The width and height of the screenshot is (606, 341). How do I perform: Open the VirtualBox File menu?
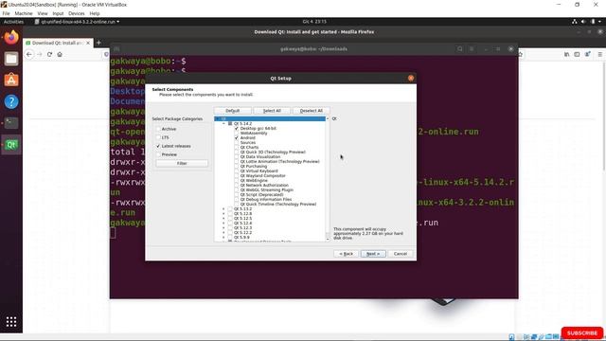(7, 13)
